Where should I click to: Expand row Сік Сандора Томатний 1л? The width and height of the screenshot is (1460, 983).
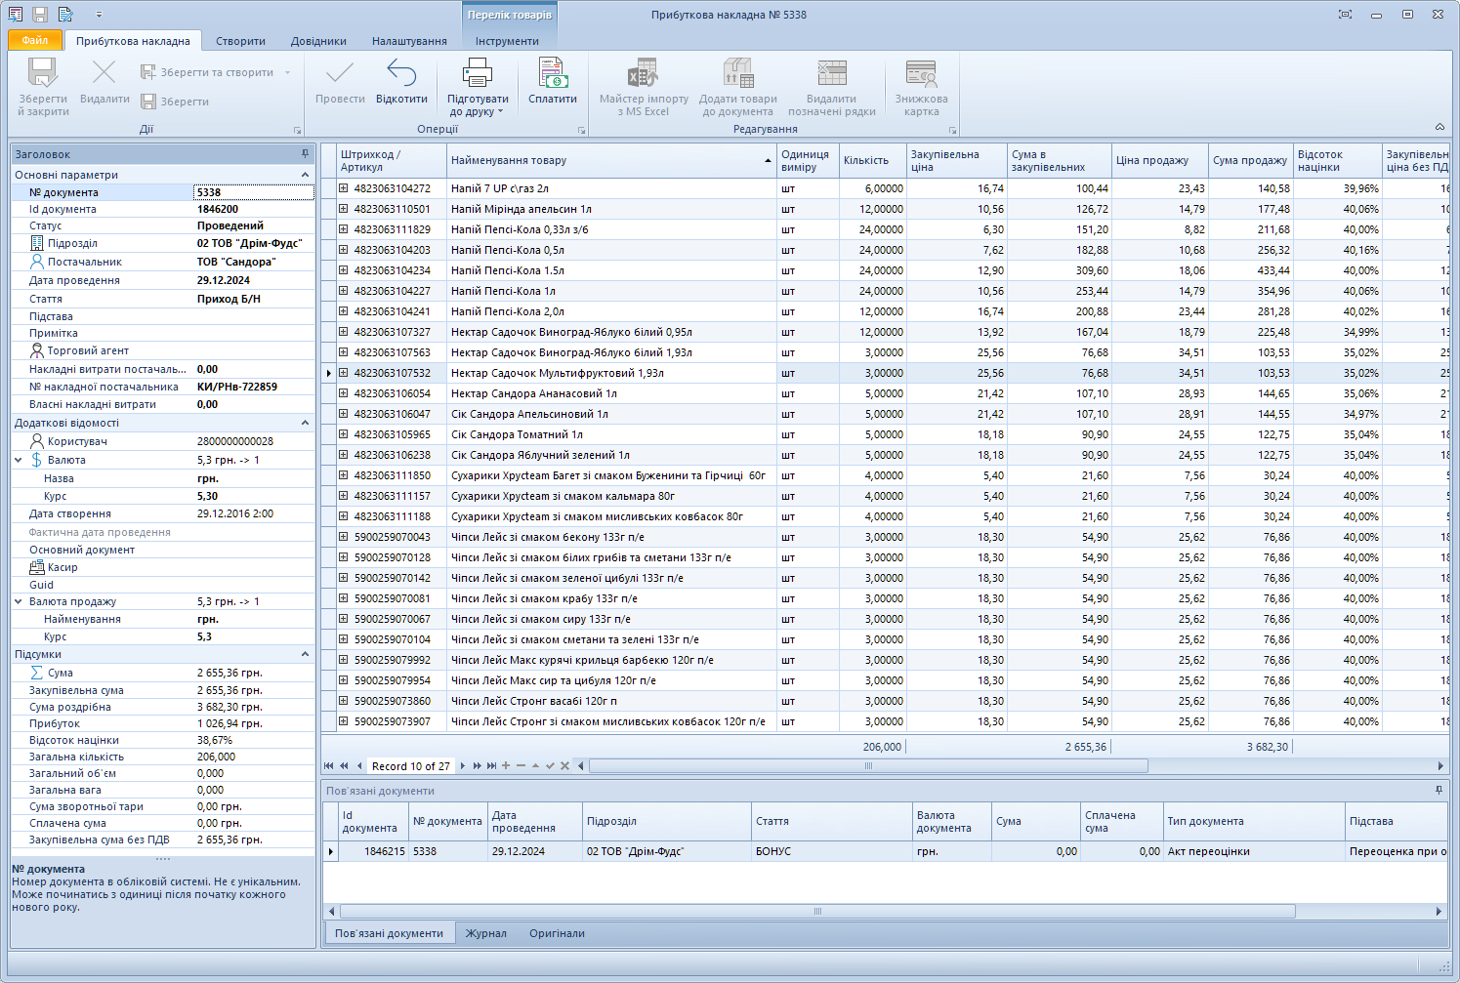pyautogui.click(x=344, y=434)
